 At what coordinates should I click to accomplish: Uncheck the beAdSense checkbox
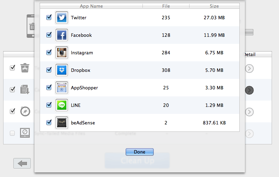point(49,122)
